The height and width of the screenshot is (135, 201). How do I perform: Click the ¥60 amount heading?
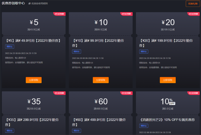(x=101, y=102)
